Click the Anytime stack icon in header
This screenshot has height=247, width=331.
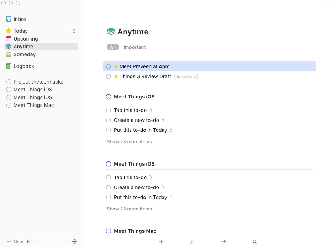pyautogui.click(x=111, y=32)
